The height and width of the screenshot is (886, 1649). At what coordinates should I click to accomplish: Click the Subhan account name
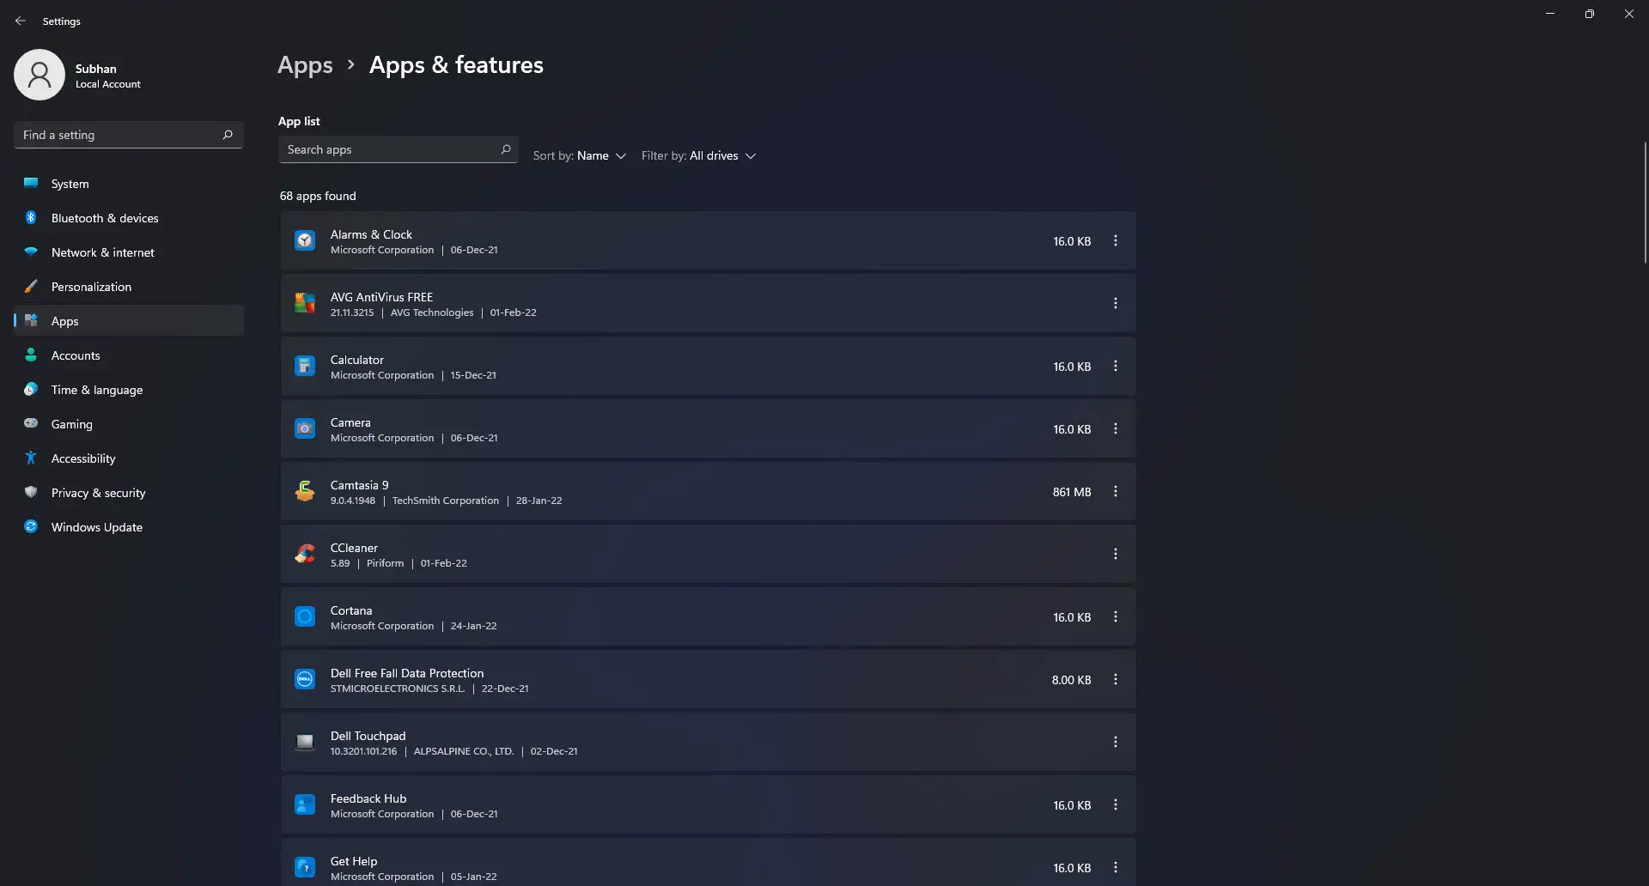coord(96,69)
